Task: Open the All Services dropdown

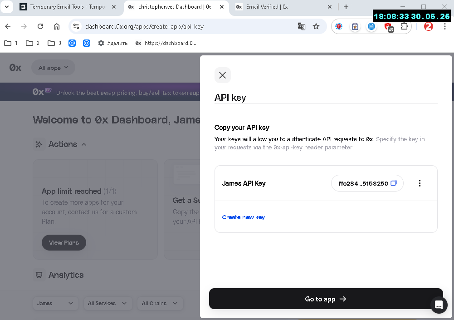Action: coord(107,303)
